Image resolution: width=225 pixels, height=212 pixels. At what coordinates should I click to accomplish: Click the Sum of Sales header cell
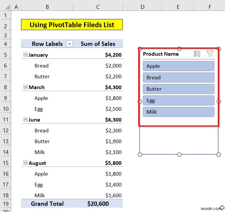tap(98, 44)
